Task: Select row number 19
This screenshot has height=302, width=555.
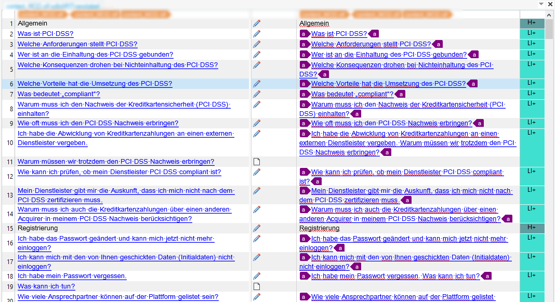Action: coord(10,286)
